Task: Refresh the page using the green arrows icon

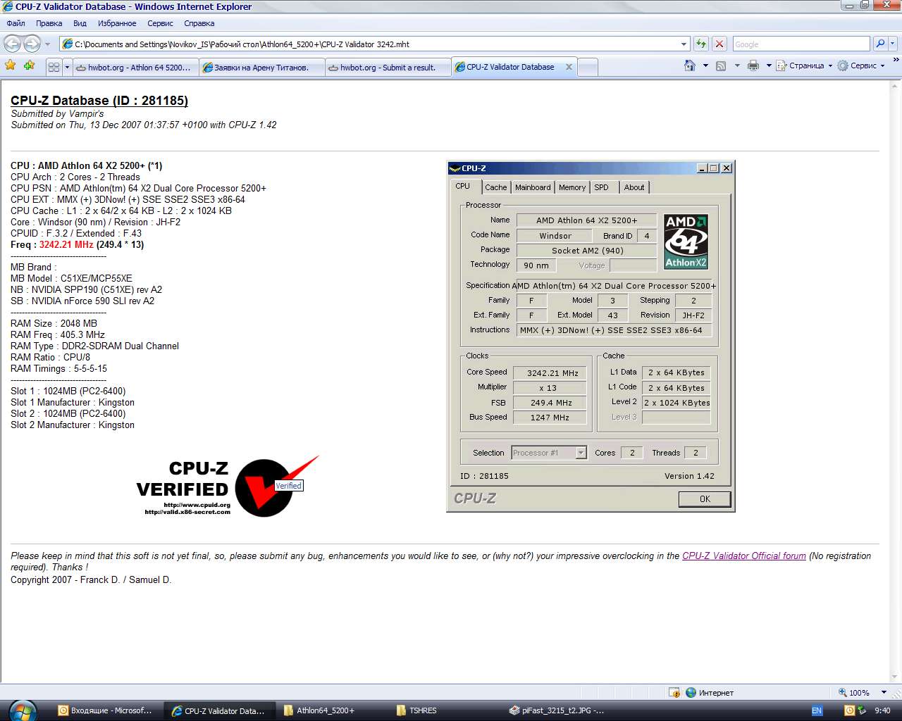Action: (700, 44)
